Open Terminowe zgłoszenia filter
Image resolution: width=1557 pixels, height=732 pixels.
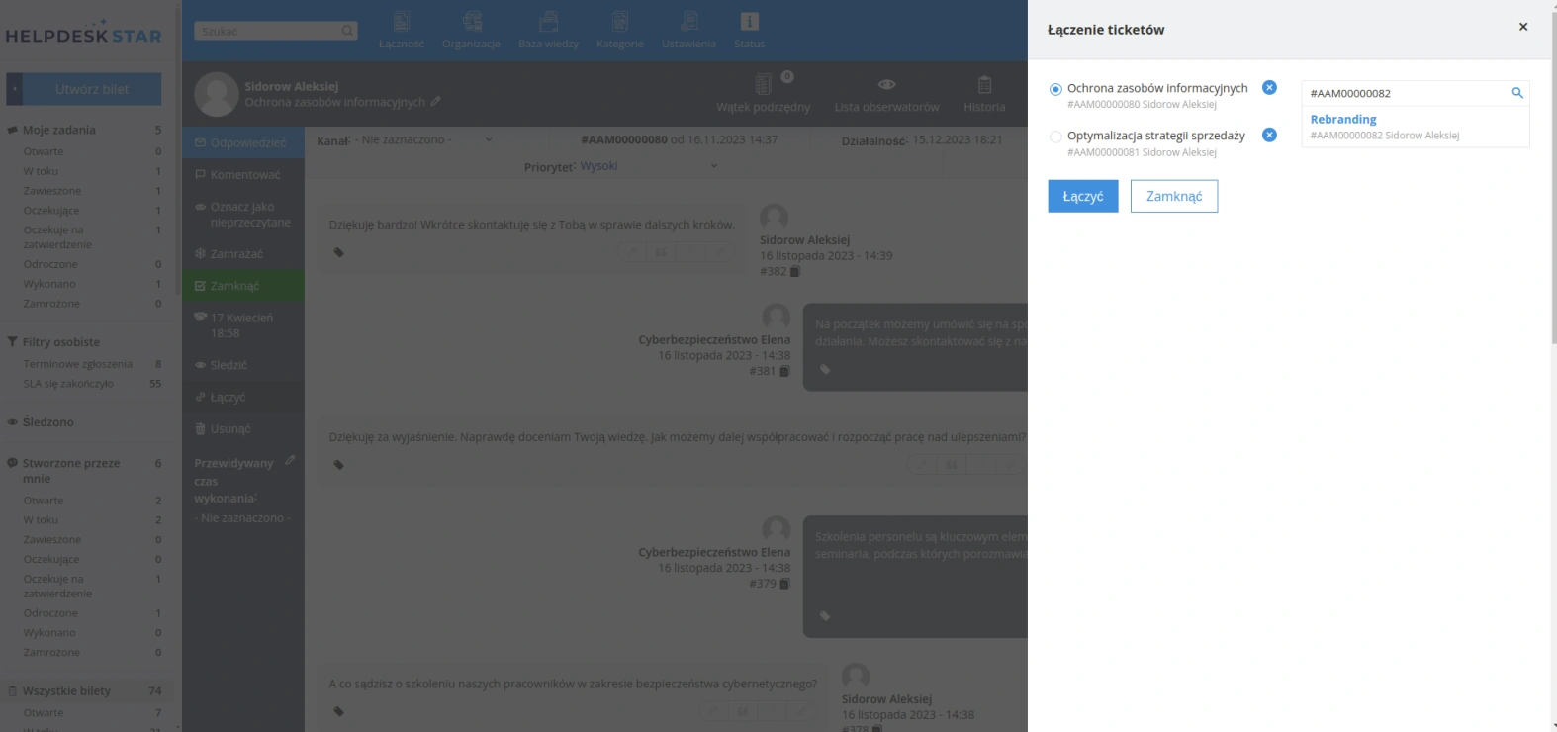coord(77,364)
